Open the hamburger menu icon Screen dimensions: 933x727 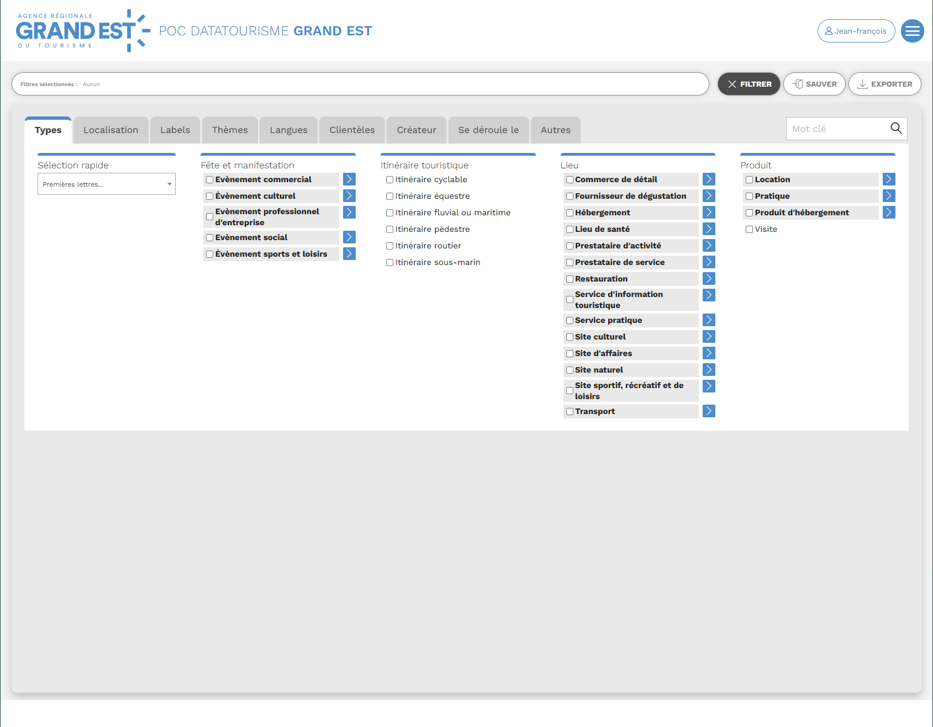[x=912, y=31]
